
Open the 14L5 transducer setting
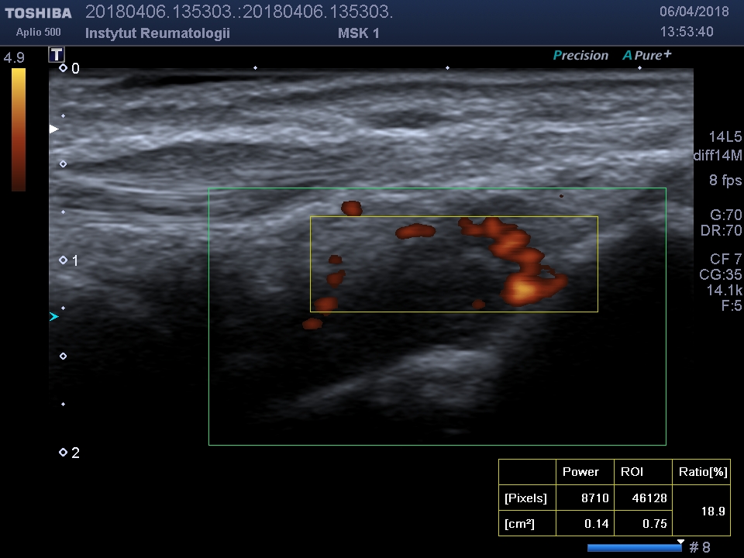pyautogui.click(x=725, y=136)
